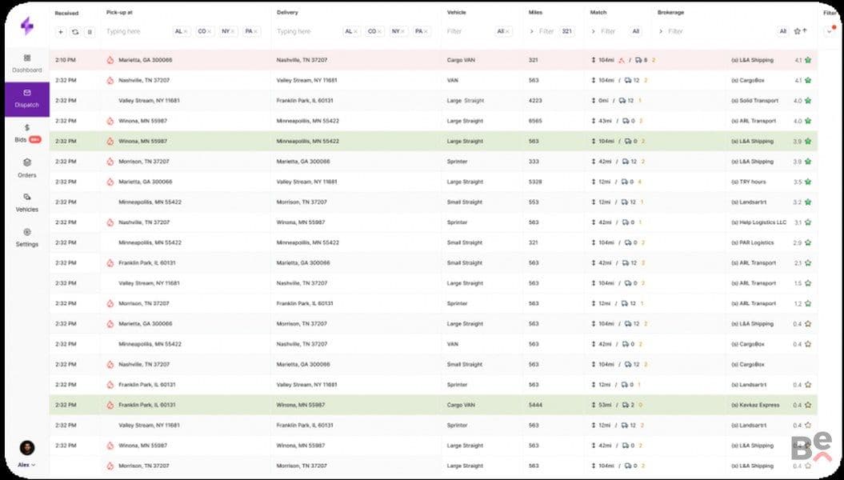
Task: Click the Alex user avatar
Action: [x=27, y=448]
